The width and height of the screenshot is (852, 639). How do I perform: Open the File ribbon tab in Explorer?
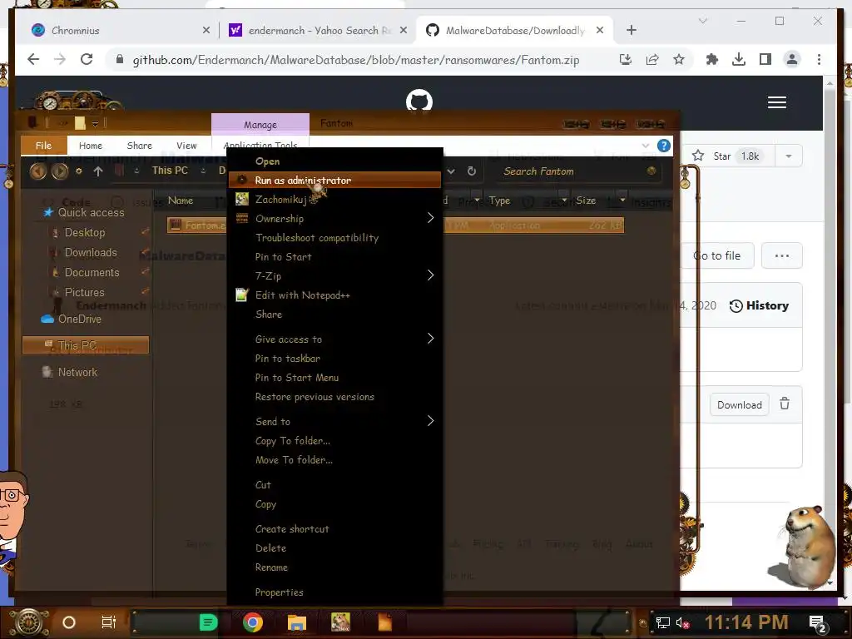tap(43, 146)
